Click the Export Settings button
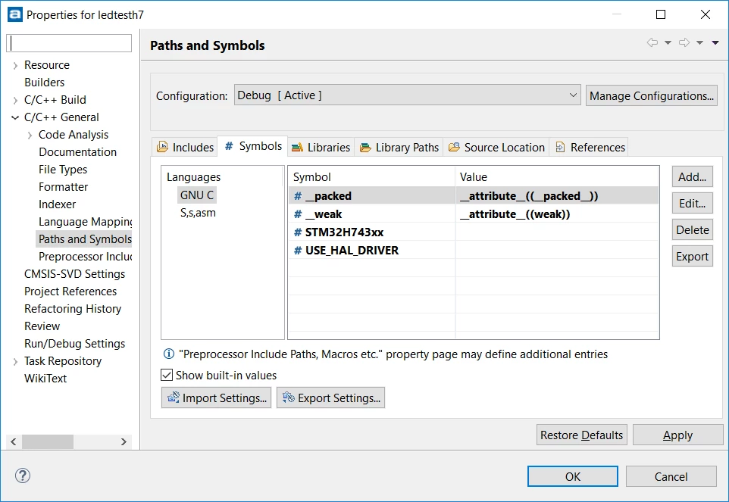729x502 pixels. (330, 398)
